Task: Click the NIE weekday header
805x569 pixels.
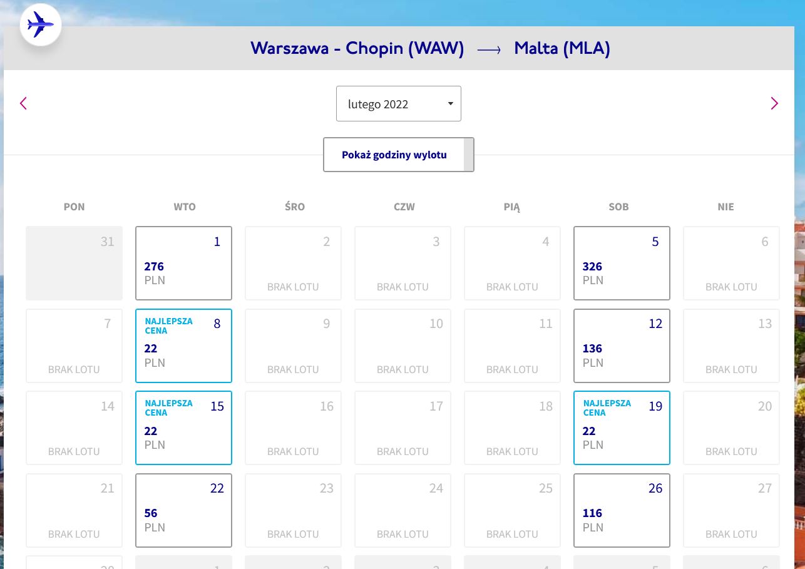Action: [x=726, y=207]
